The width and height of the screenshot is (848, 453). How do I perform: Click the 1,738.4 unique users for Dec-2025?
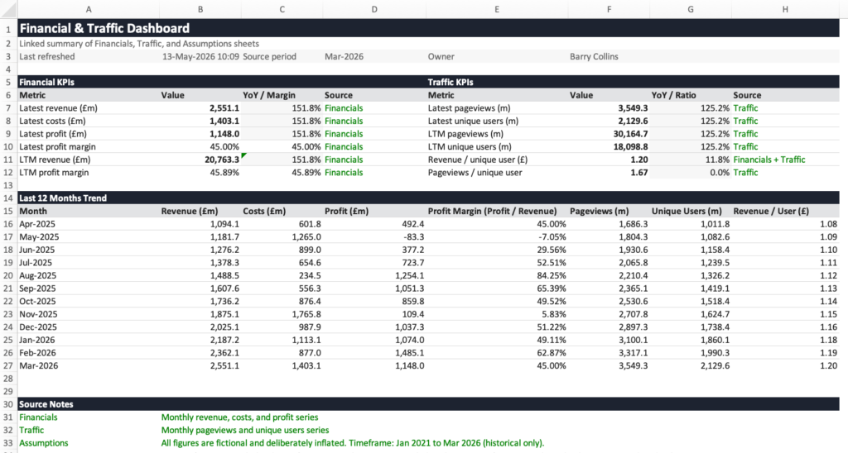[x=715, y=327]
